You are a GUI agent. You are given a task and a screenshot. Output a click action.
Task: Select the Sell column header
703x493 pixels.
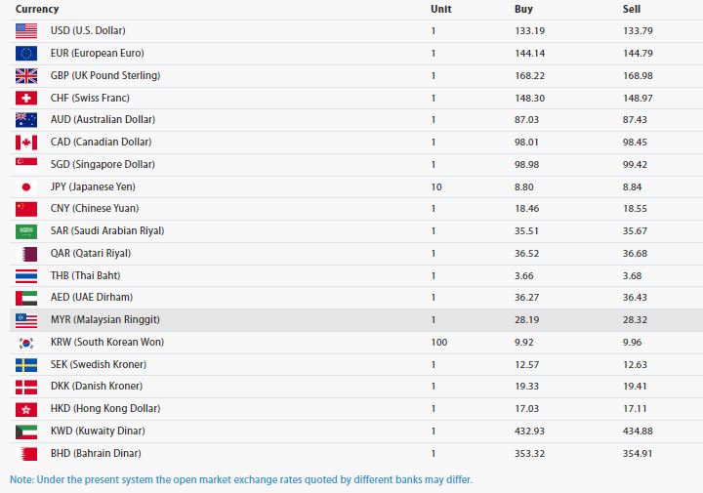coord(632,9)
